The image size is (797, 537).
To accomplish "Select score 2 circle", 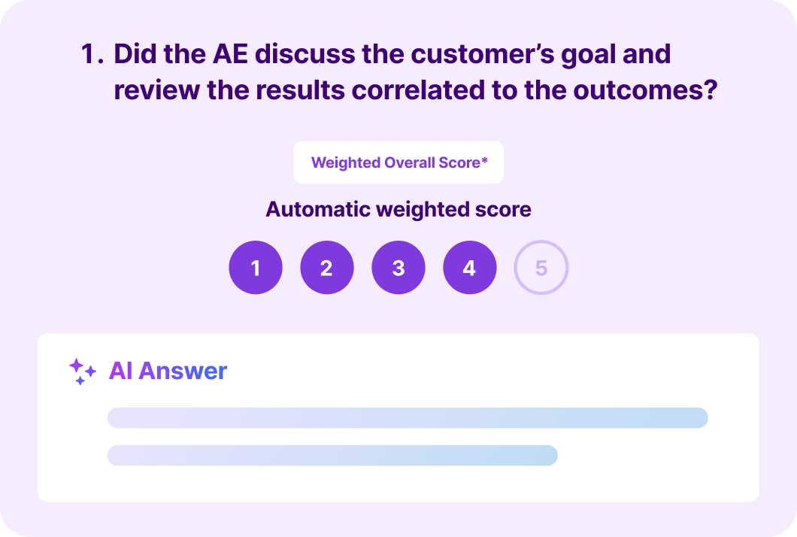I will pos(326,268).
